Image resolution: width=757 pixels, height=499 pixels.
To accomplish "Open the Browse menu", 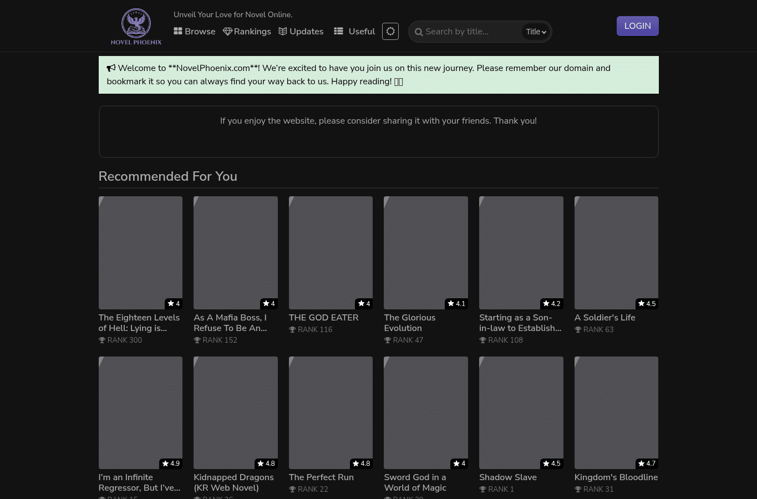I will coord(194,32).
